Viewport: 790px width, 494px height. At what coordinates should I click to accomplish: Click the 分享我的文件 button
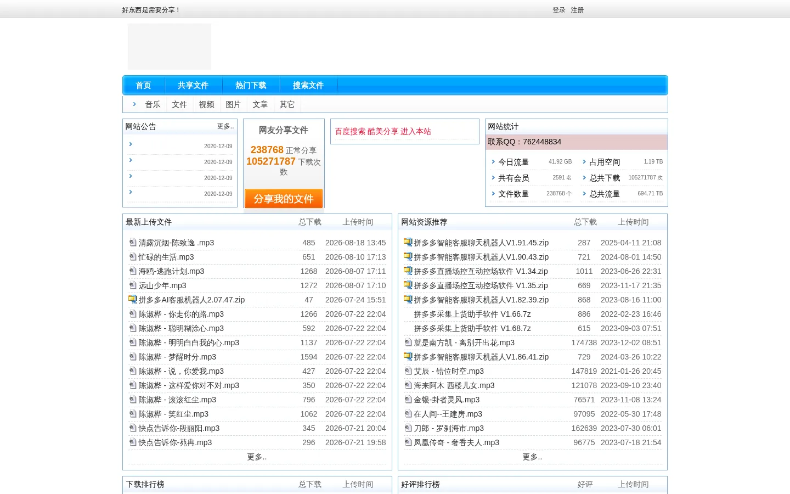(x=284, y=199)
